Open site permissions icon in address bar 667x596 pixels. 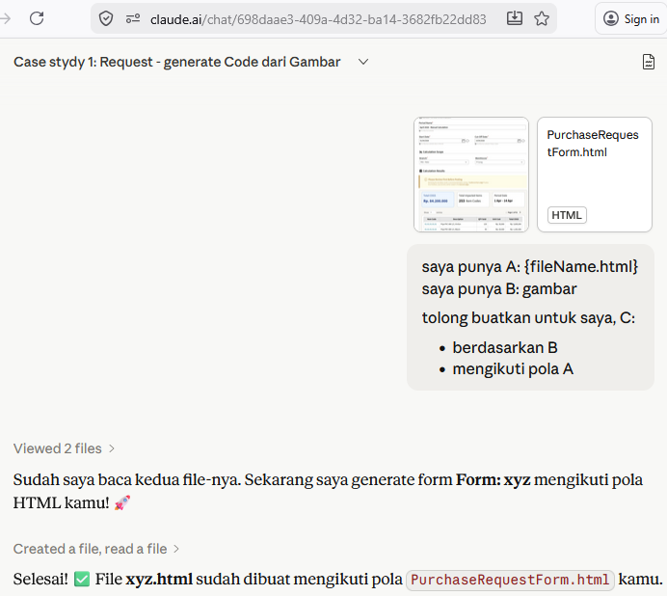pos(132,18)
